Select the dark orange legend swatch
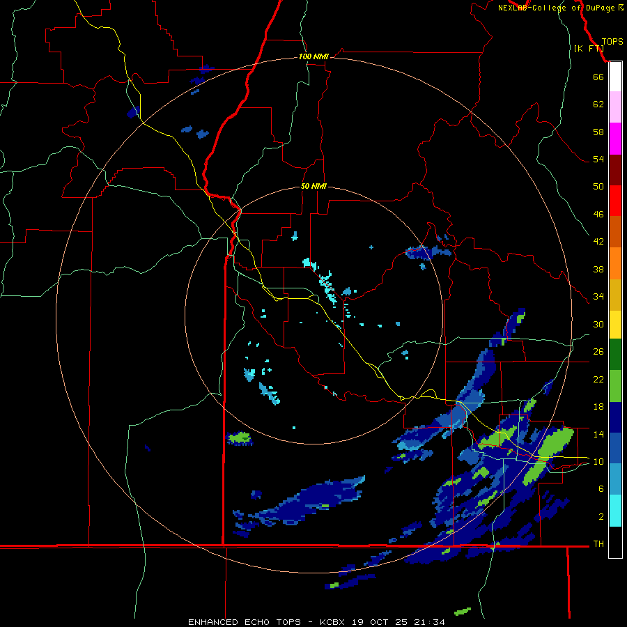The width and height of the screenshot is (627, 627). pos(615,231)
